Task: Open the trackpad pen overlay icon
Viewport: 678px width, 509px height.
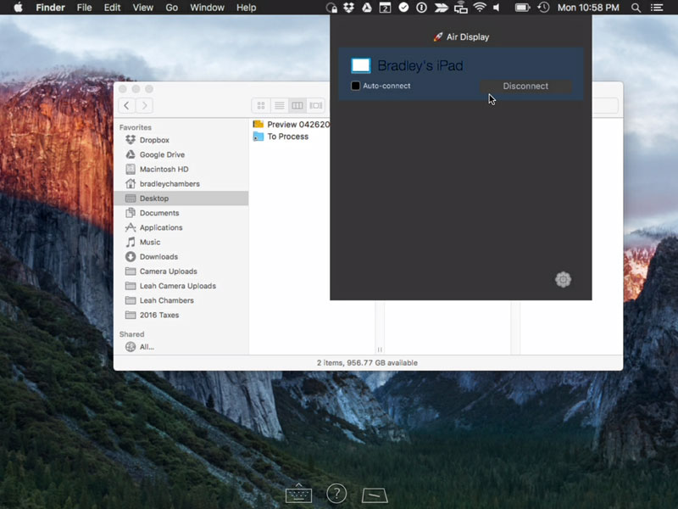Action: click(375, 495)
